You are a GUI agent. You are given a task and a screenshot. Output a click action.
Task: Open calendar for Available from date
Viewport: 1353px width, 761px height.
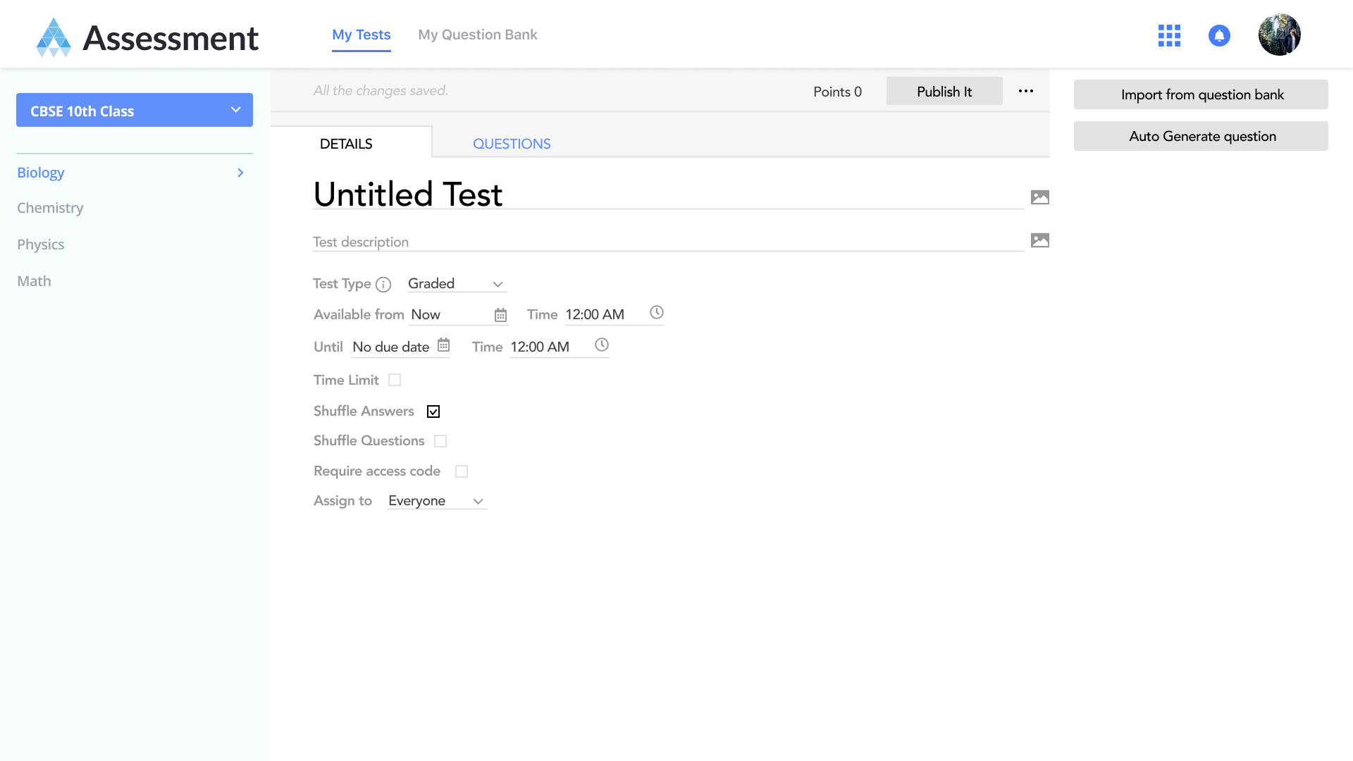(500, 315)
